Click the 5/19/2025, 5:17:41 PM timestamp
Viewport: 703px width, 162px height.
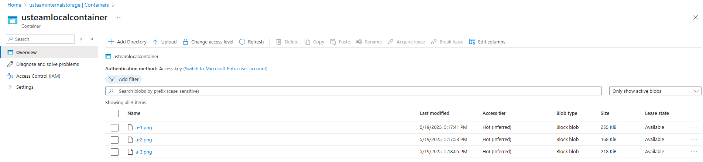(x=443, y=127)
